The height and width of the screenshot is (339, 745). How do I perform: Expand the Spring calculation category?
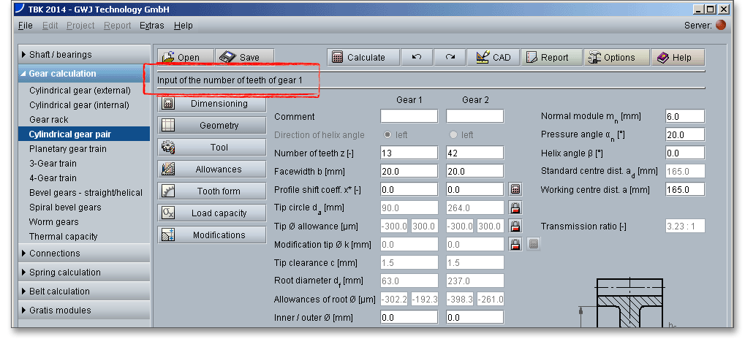point(84,273)
